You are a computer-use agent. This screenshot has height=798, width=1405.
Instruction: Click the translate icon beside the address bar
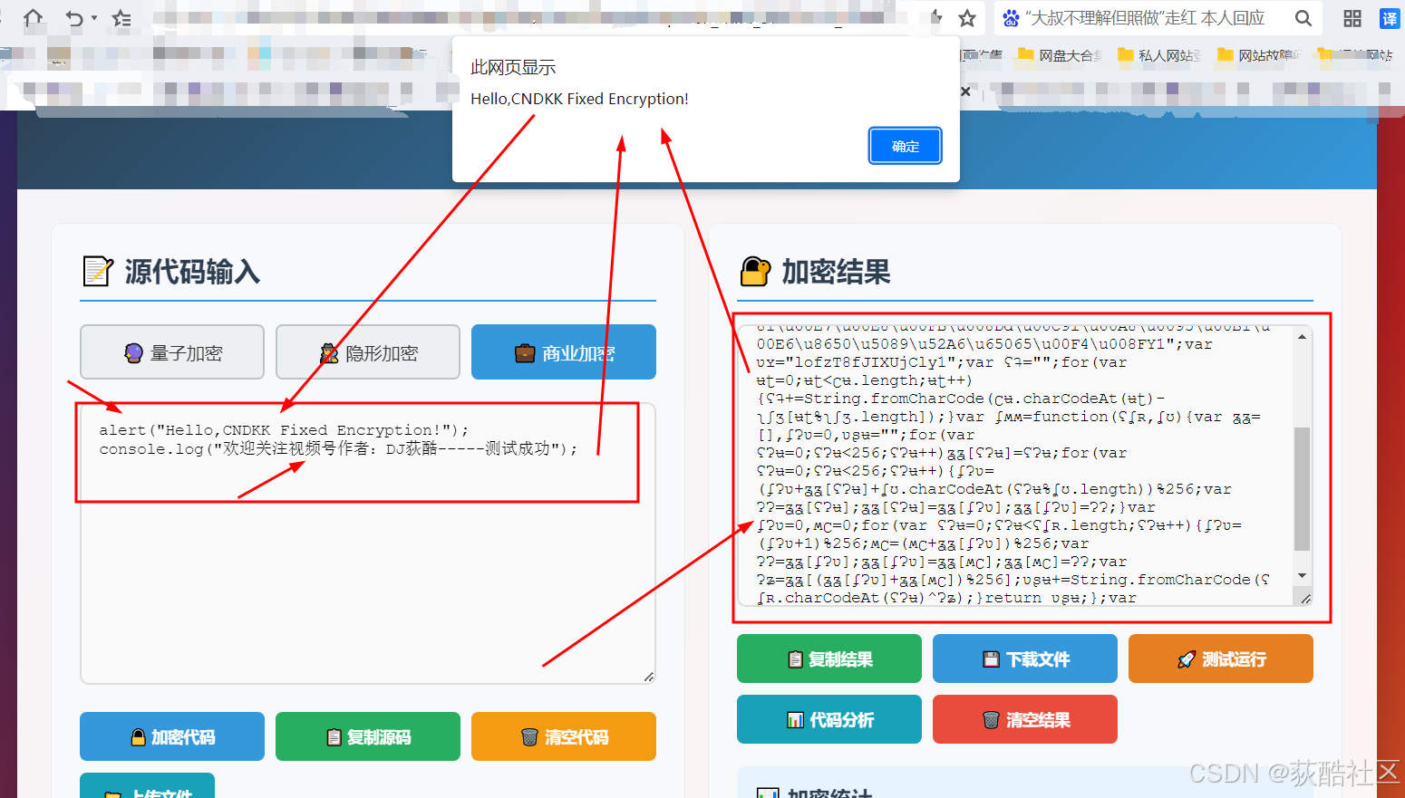tap(1390, 18)
